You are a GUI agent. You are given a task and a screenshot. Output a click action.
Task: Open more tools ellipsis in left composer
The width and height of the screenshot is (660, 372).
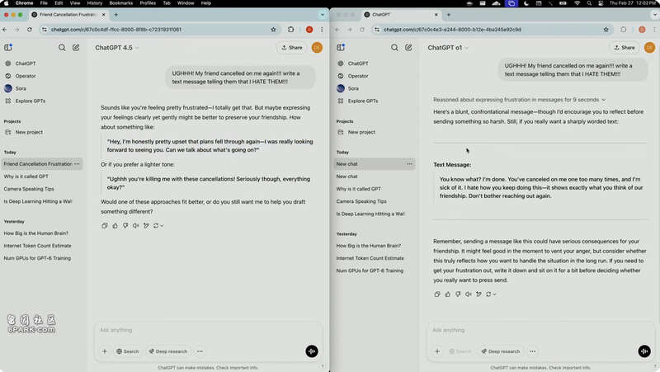200,351
